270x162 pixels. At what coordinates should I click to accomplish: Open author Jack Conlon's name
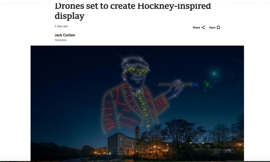pos(65,35)
